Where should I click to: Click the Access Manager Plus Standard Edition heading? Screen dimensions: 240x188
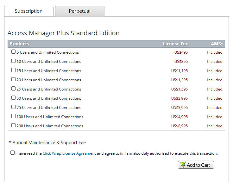(x=64, y=33)
